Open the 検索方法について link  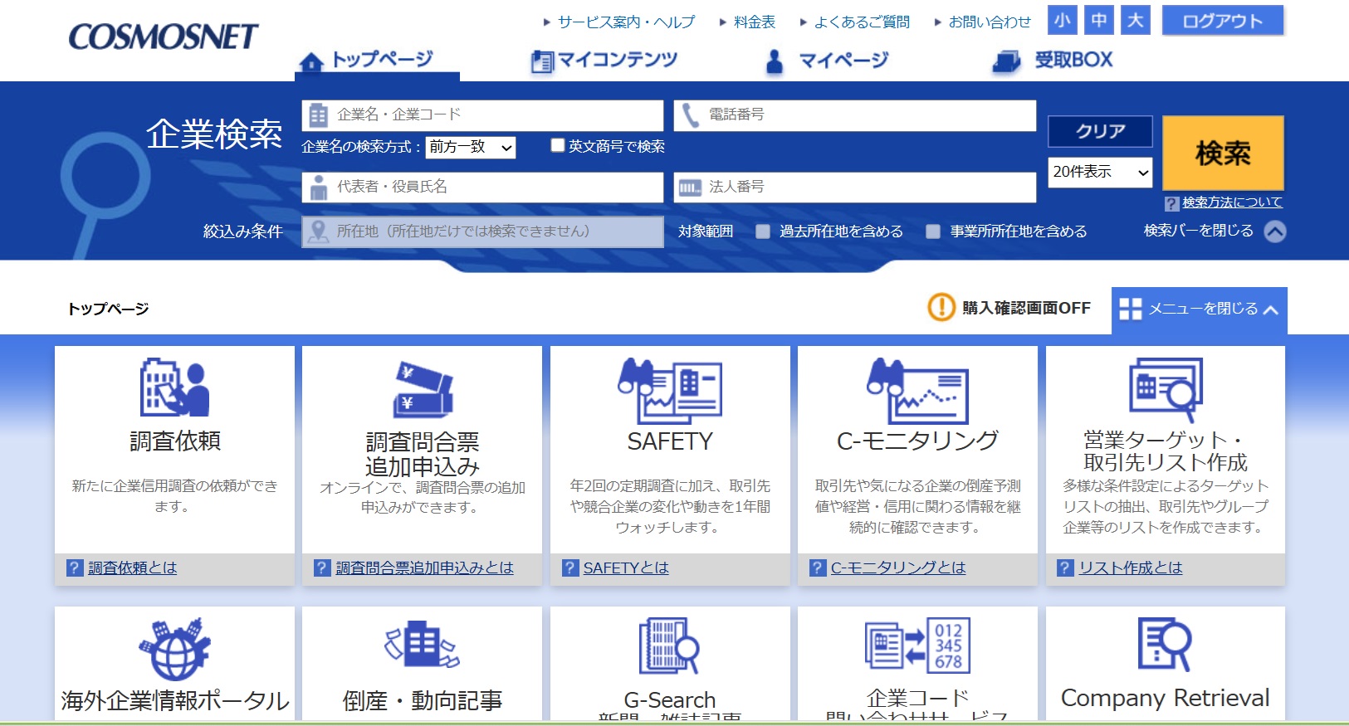coord(1232,202)
